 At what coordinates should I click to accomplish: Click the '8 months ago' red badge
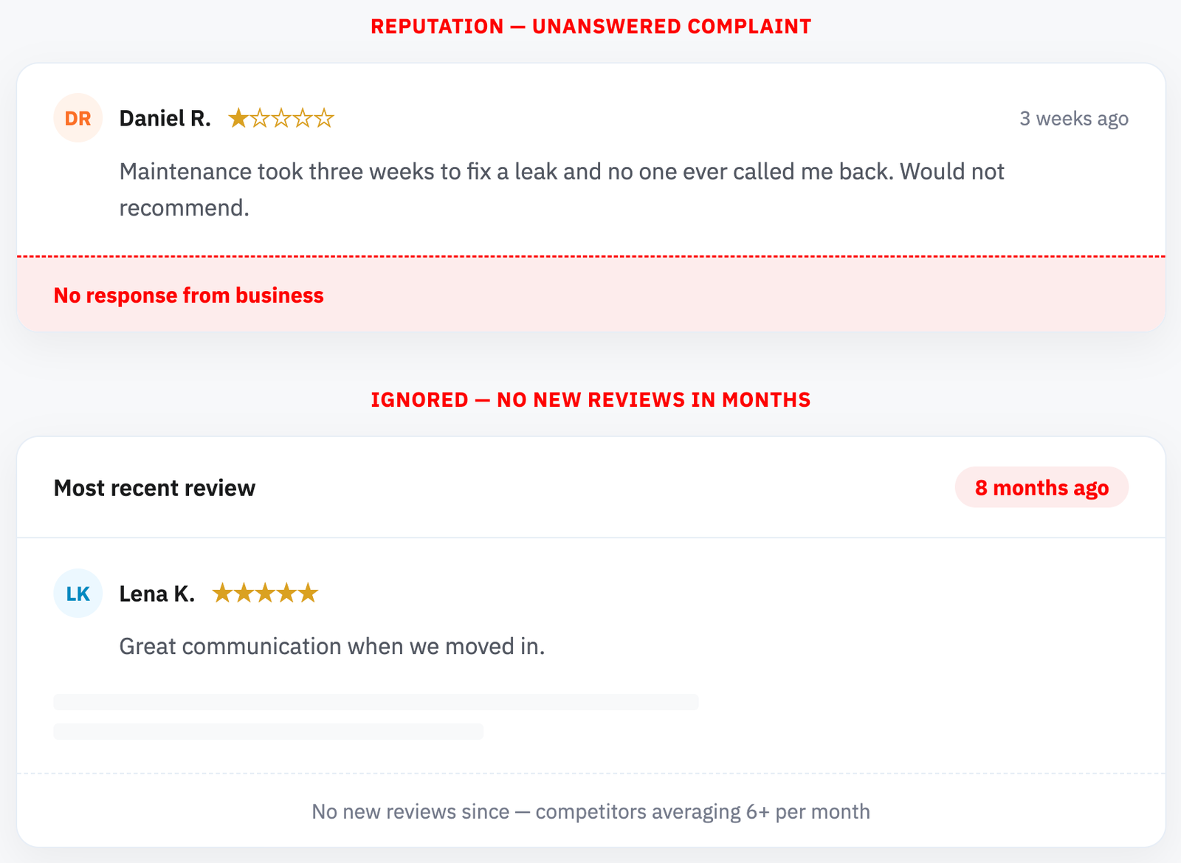click(1041, 487)
